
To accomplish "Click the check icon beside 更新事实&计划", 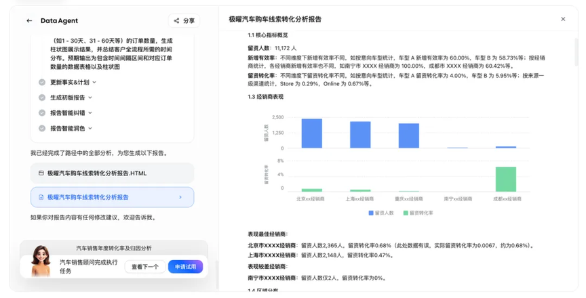I will coord(42,82).
